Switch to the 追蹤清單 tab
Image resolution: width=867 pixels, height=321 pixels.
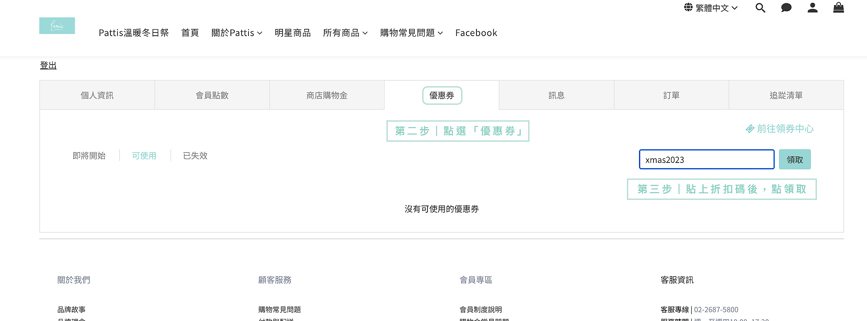click(x=786, y=95)
